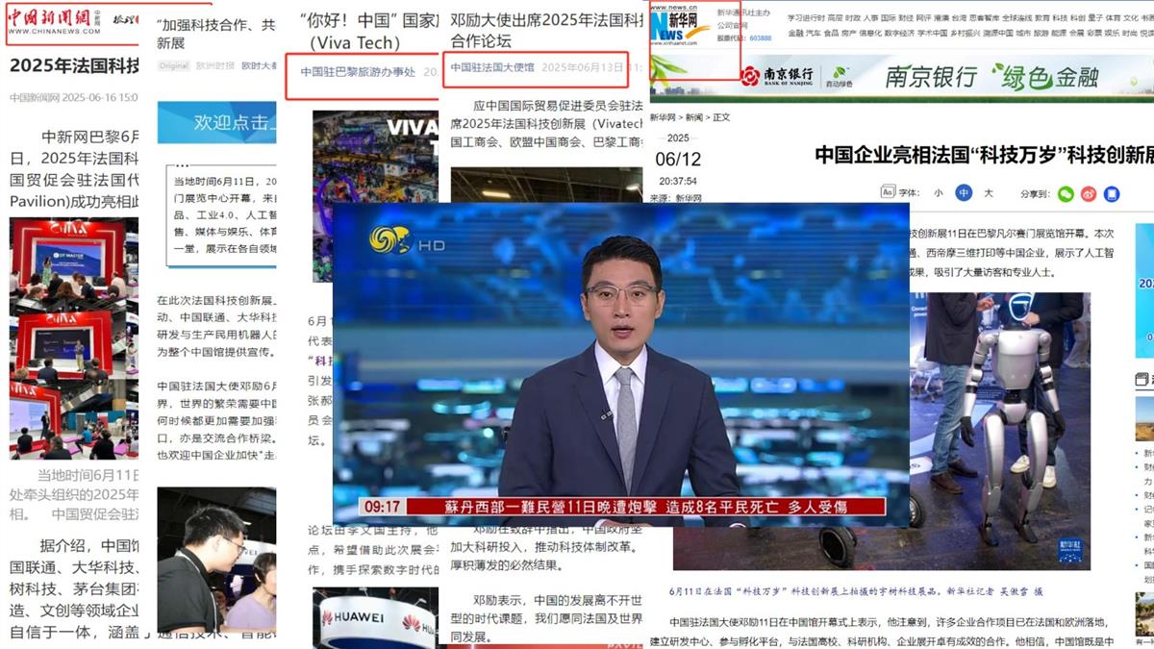Share the article to WeChat

pyautogui.click(x=1066, y=193)
